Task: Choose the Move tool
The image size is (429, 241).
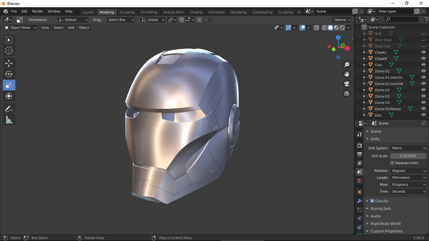Action: click(x=9, y=63)
